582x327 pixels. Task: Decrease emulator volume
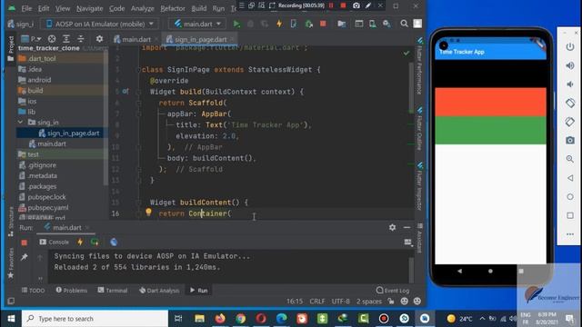[570, 84]
